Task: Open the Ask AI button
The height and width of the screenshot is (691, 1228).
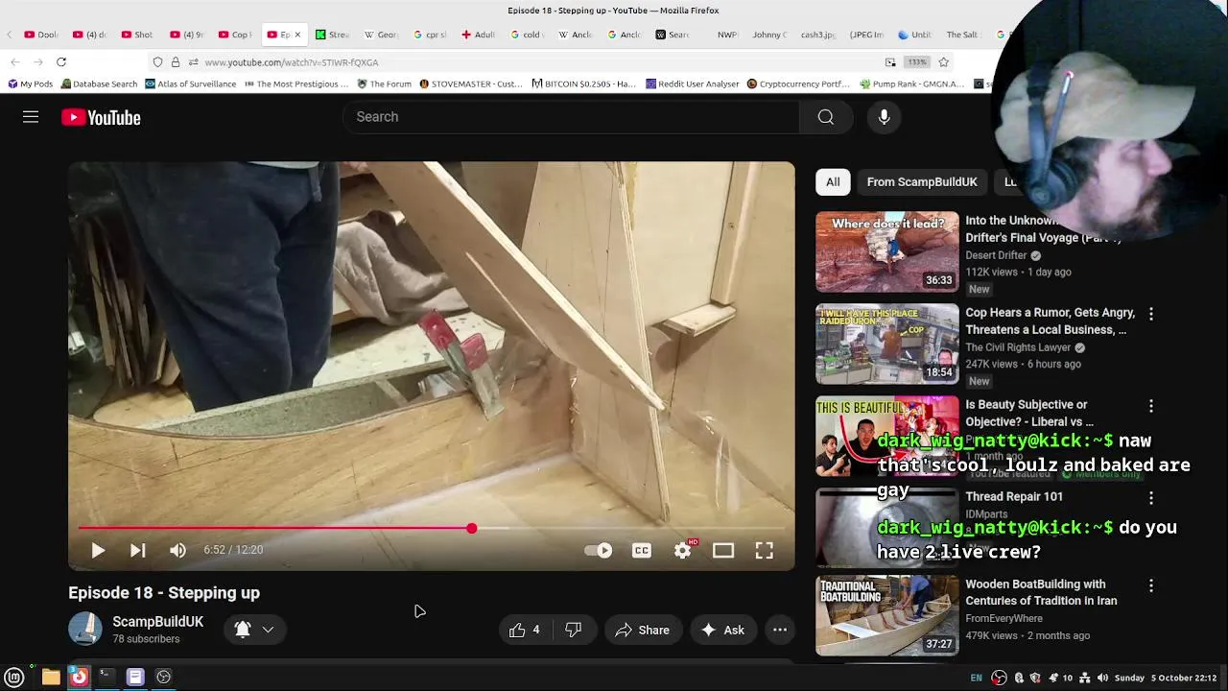Action: coord(722,630)
